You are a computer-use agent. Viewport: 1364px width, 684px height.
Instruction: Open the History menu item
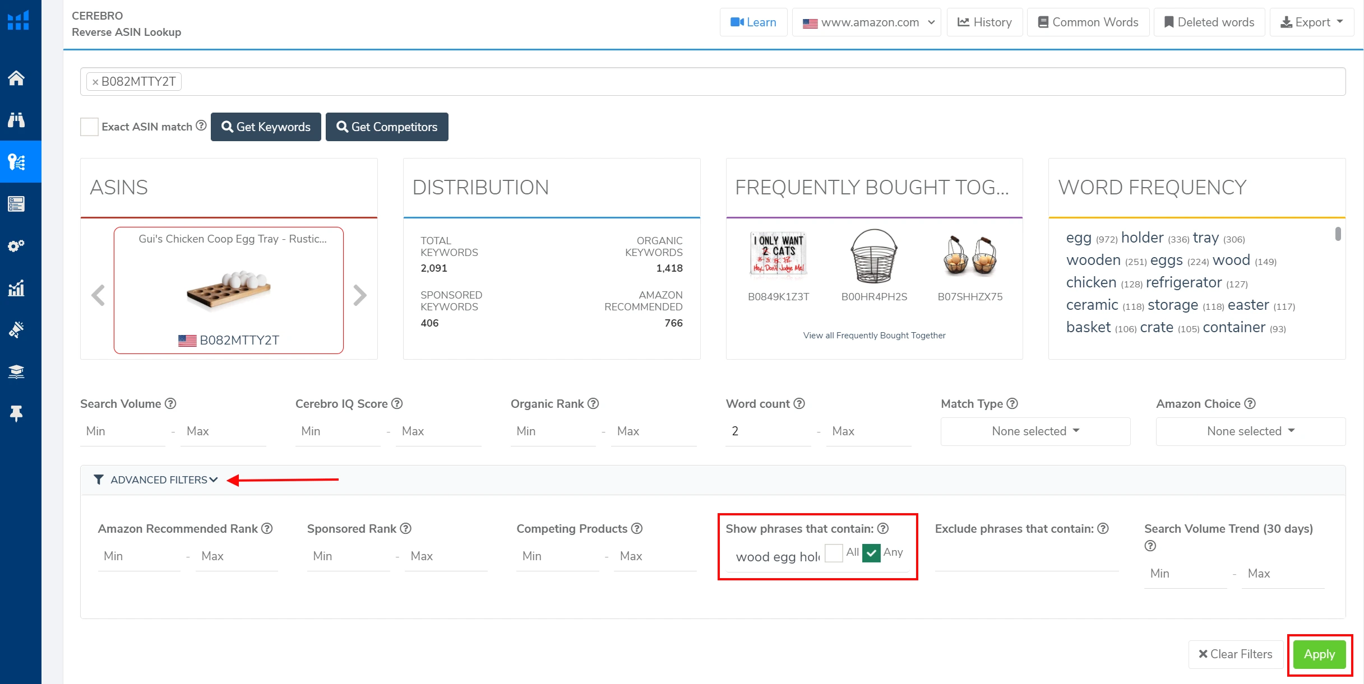point(984,22)
